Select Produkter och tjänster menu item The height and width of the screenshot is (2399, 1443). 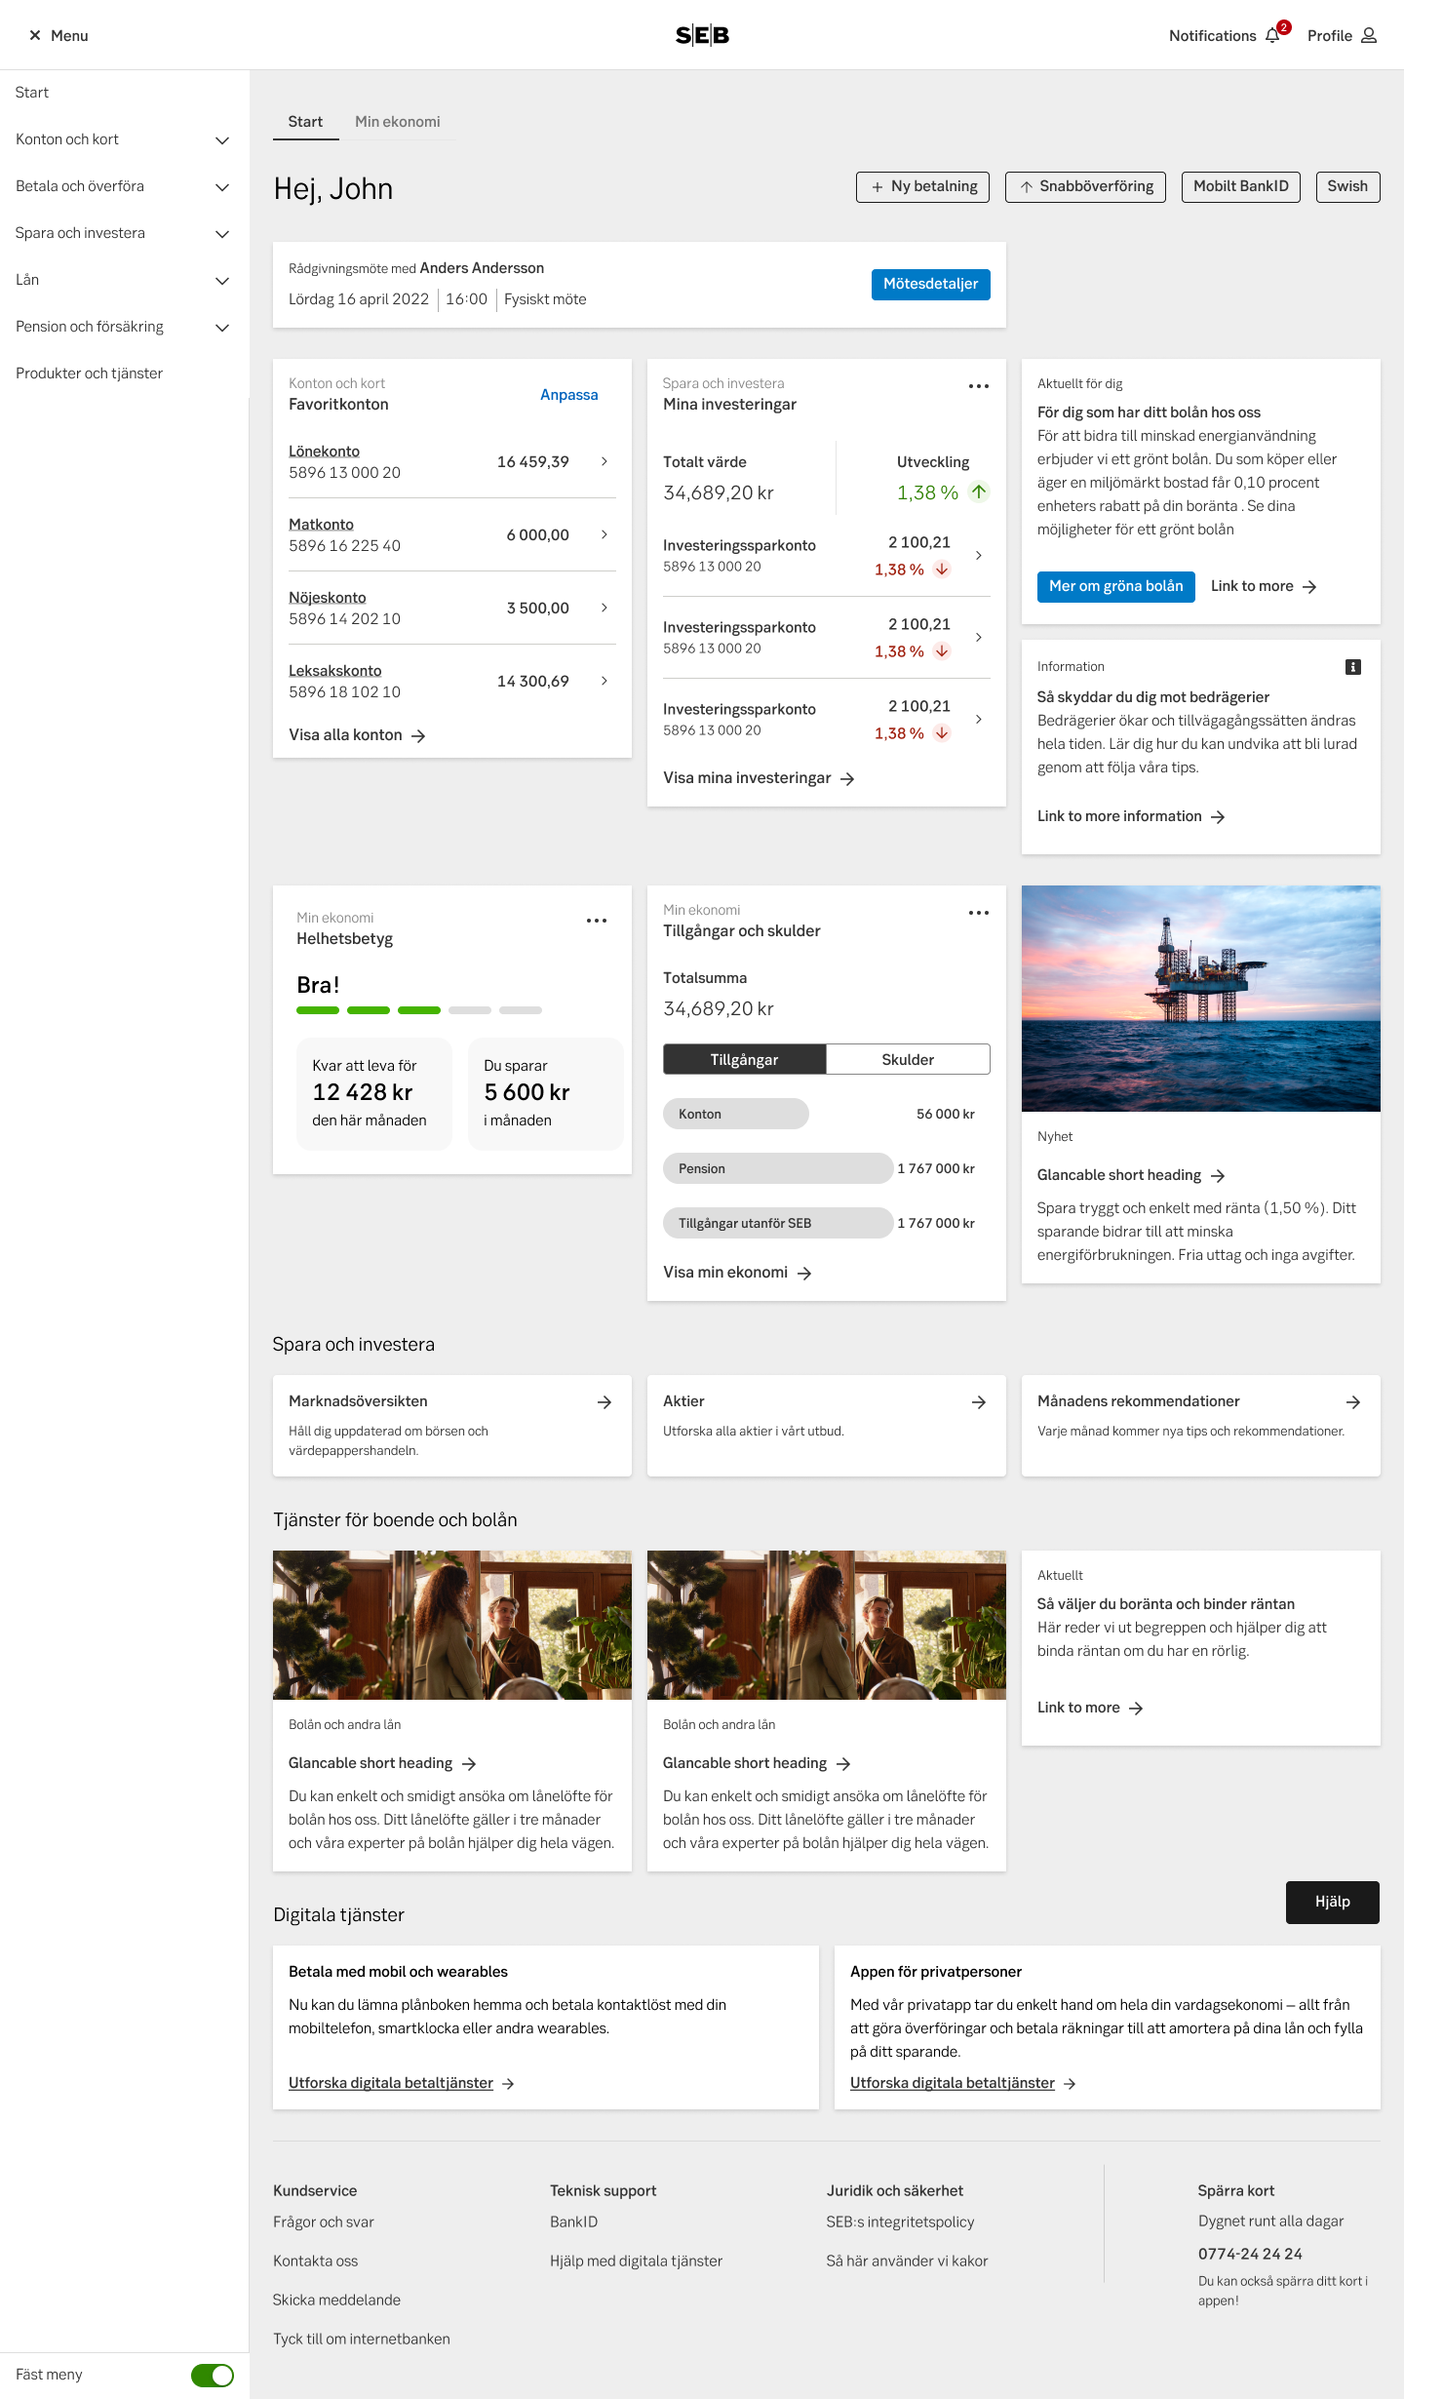(x=89, y=374)
